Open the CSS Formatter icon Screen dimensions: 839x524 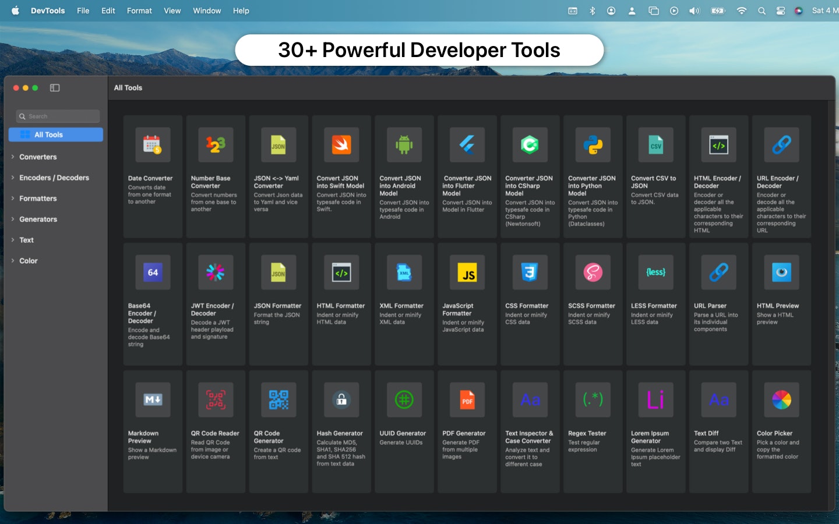point(530,272)
